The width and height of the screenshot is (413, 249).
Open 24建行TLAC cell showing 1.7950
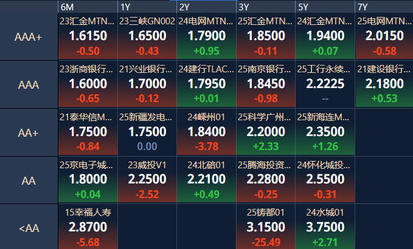pyautogui.click(x=206, y=84)
